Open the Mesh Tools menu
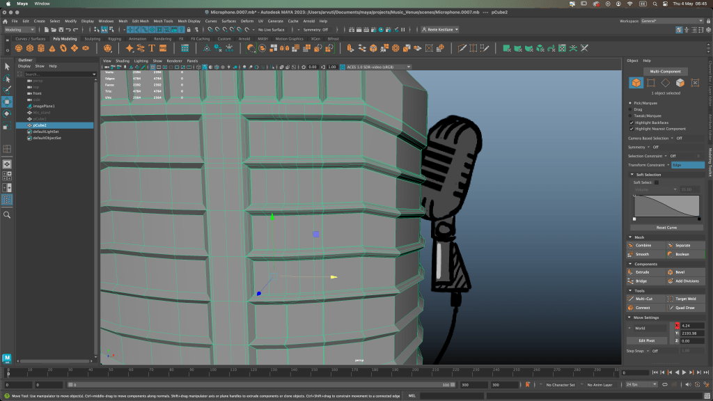713x401 pixels. [x=163, y=21]
